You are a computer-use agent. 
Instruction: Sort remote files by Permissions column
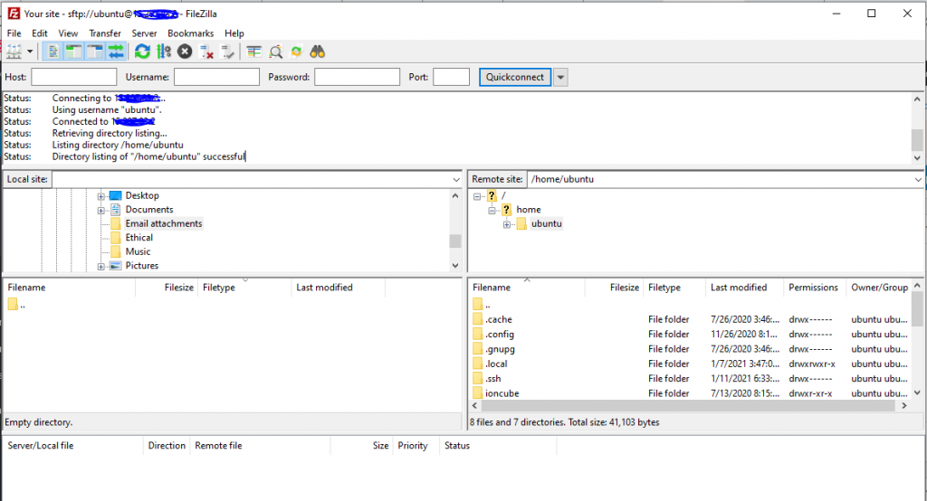coord(815,288)
